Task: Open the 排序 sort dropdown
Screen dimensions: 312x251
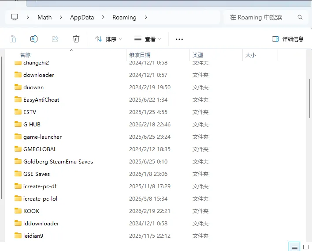Action: (x=108, y=39)
